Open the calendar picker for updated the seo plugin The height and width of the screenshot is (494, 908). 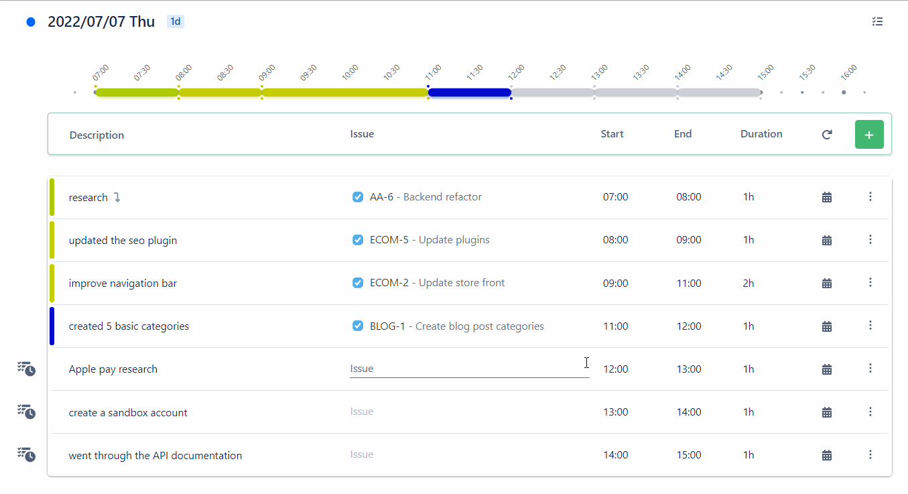click(x=826, y=239)
